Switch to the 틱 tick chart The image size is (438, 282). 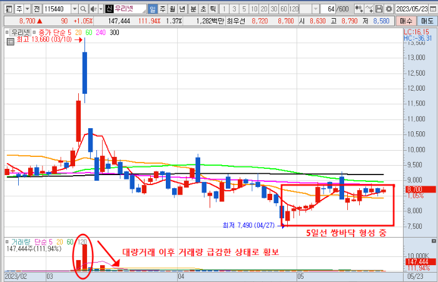(213, 9)
